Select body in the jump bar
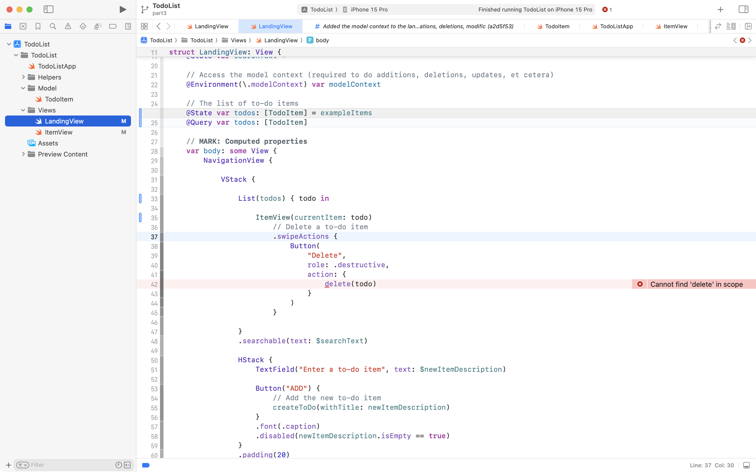The width and height of the screenshot is (756, 472). (322, 40)
